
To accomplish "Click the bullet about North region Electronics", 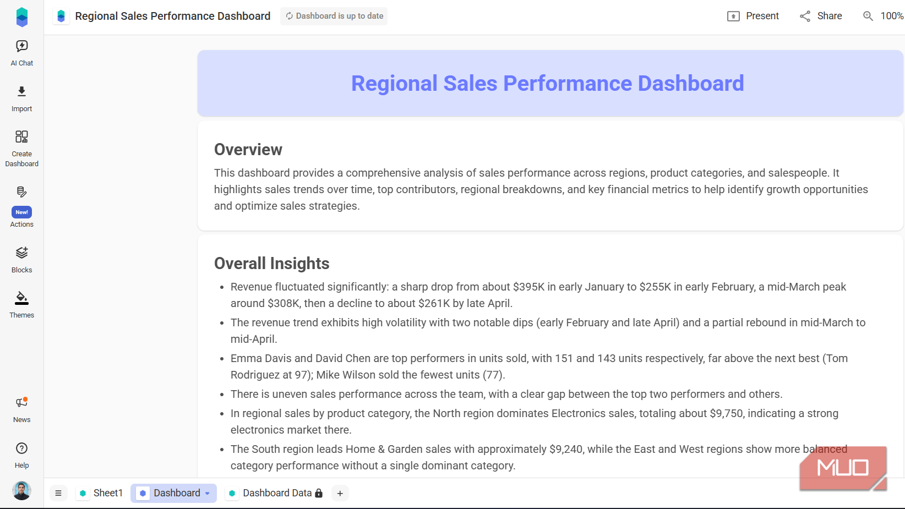I will tap(535, 422).
